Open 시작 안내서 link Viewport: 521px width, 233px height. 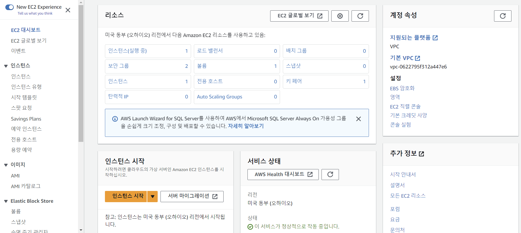(403, 174)
